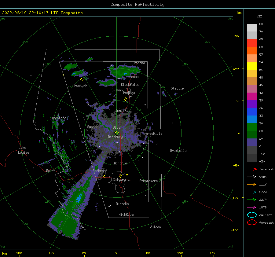Click the Limestone label
275x257 pixels.
click(x=58, y=118)
